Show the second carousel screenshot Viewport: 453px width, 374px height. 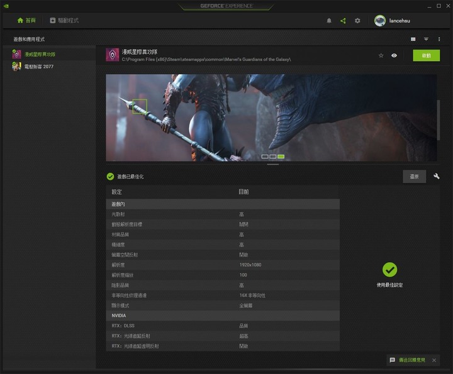pyautogui.click(x=272, y=157)
